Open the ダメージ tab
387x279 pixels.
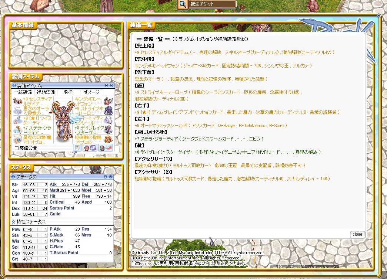91,92
